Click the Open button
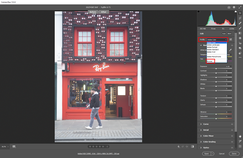This screenshot has width=243, height=158. click(x=207, y=153)
